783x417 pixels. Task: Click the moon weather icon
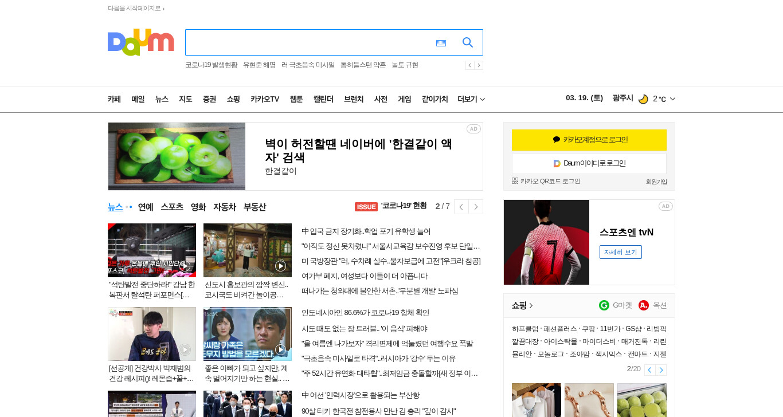coord(643,99)
